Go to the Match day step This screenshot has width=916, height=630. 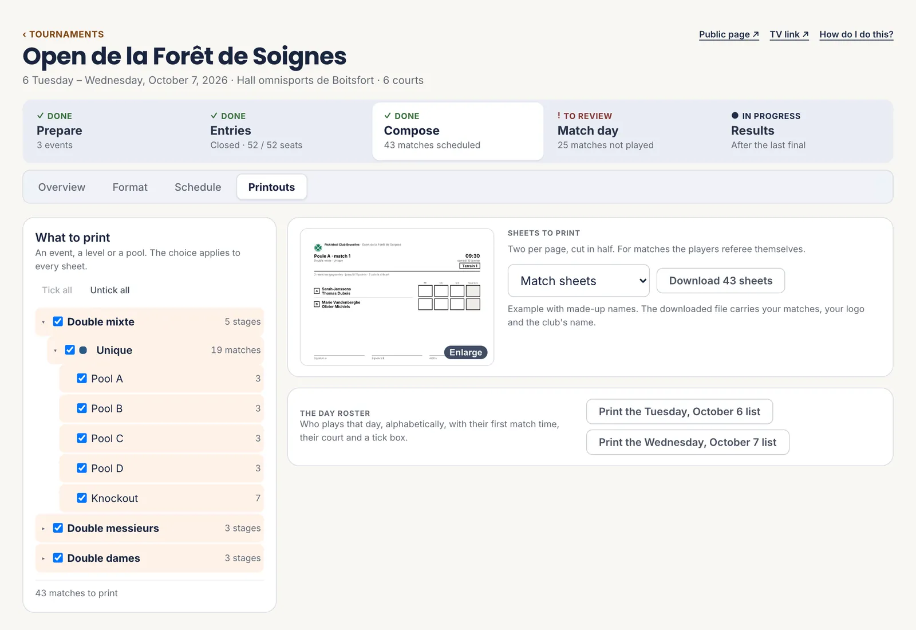(631, 131)
